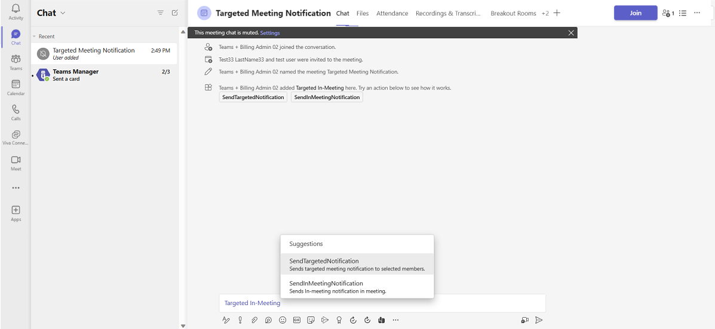Click the chat list scrollbar up arrow
This screenshot has width=715, height=329.
[183, 32]
